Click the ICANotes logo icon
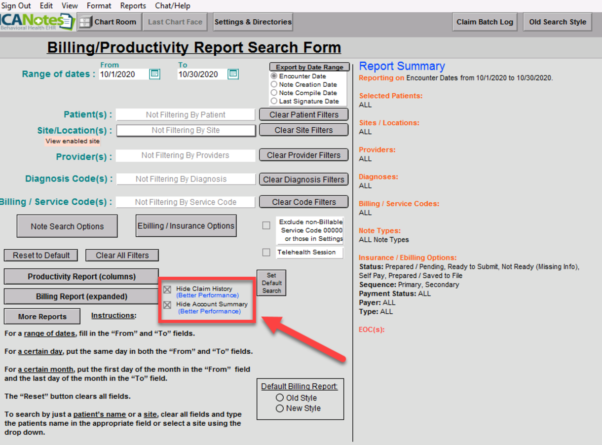Image resolution: width=602 pixels, height=445 pixels. pyautogui.click(x=38, y=22)
